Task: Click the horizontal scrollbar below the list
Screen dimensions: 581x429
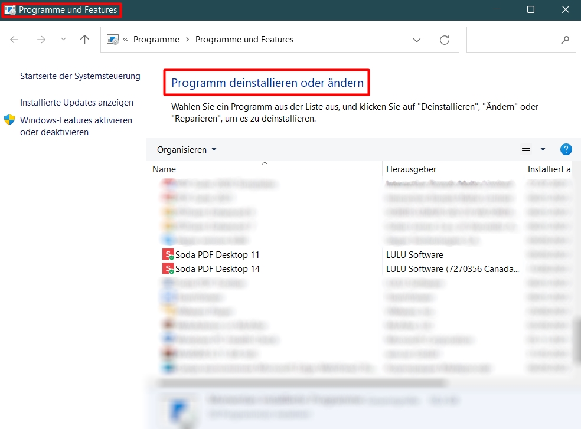Action: click(x=302, y=383)
